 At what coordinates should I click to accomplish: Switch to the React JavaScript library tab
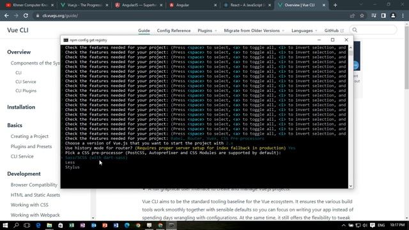click(x=247, y=5)
